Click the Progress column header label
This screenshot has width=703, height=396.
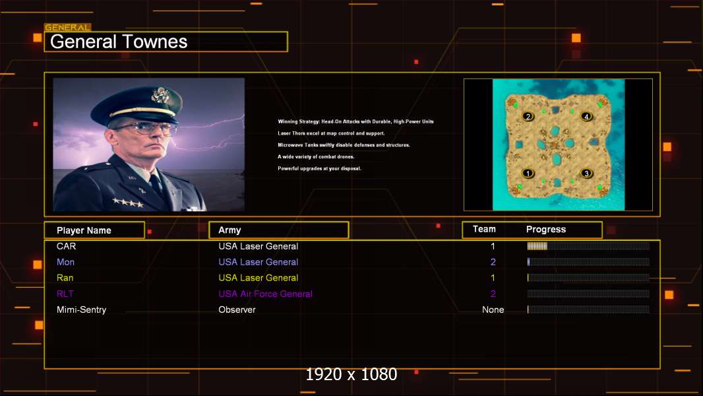[545, 229]
